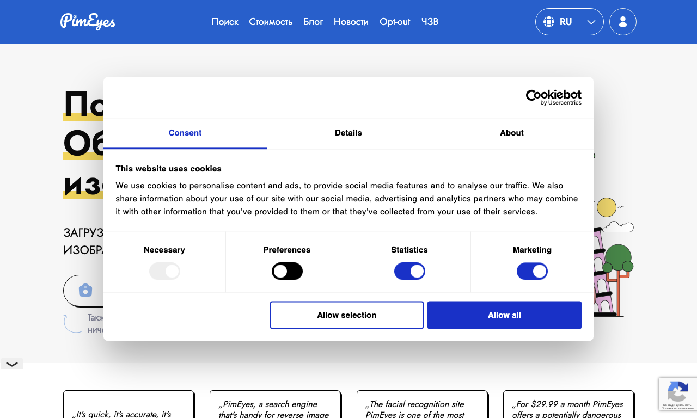Viewport: 697px width, 418px height.
Task: Open the Стоимость menu item
Action: point(271,22)
